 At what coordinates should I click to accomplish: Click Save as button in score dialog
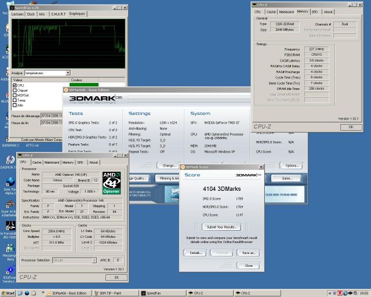[x=249, y=253]
